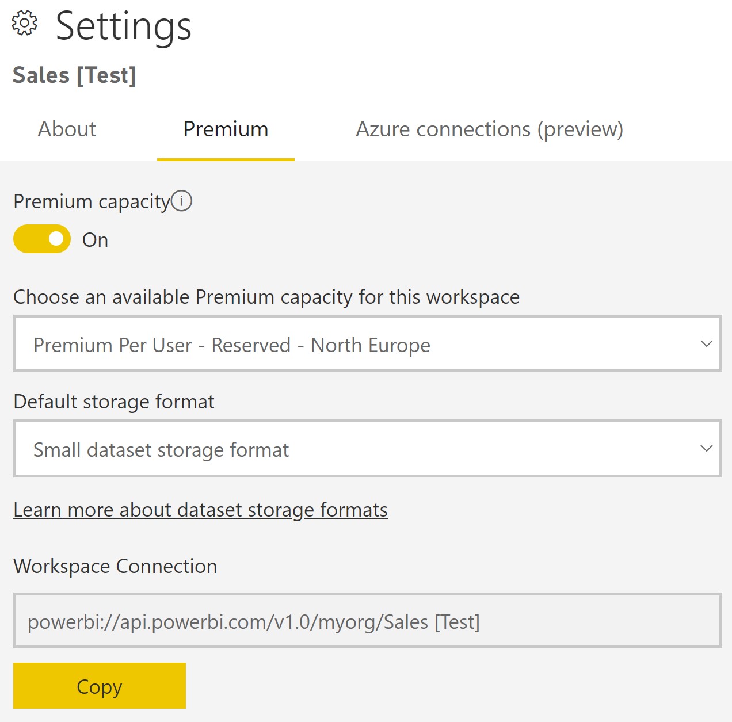Click the Default storage format label

pos(114,402)
